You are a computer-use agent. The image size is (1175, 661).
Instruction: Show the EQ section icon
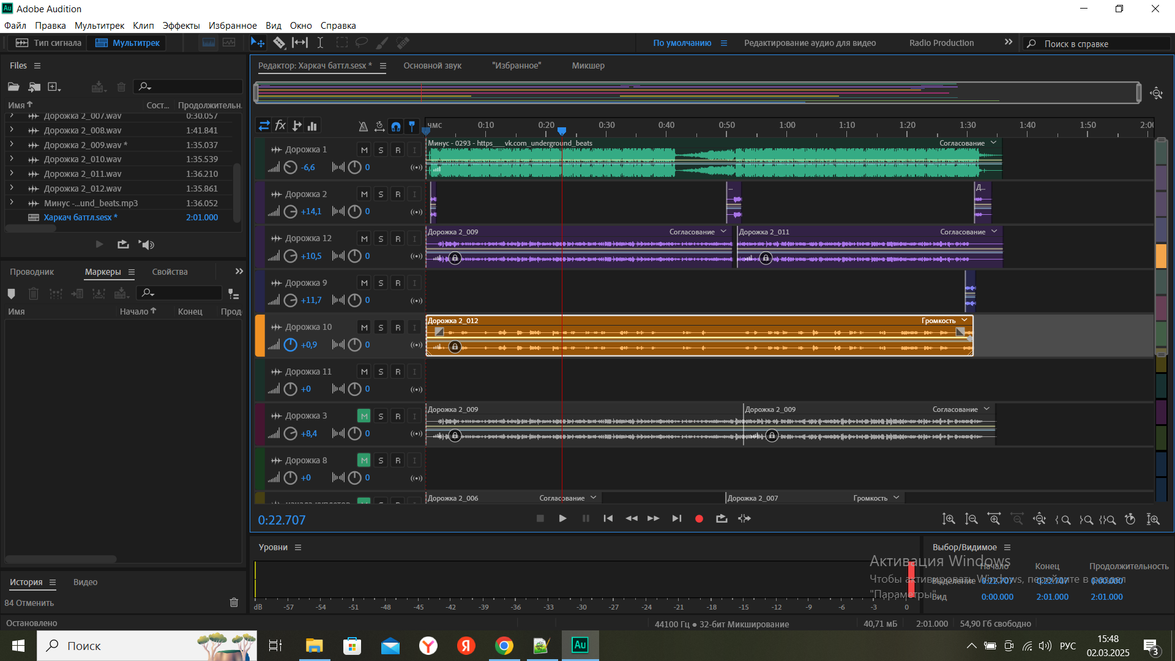313,126
